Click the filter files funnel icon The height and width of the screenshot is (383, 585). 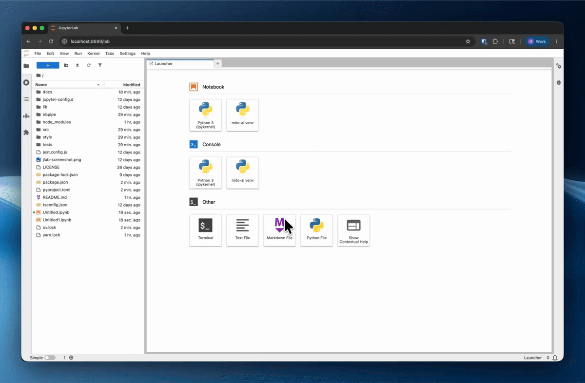coord(100,65)
